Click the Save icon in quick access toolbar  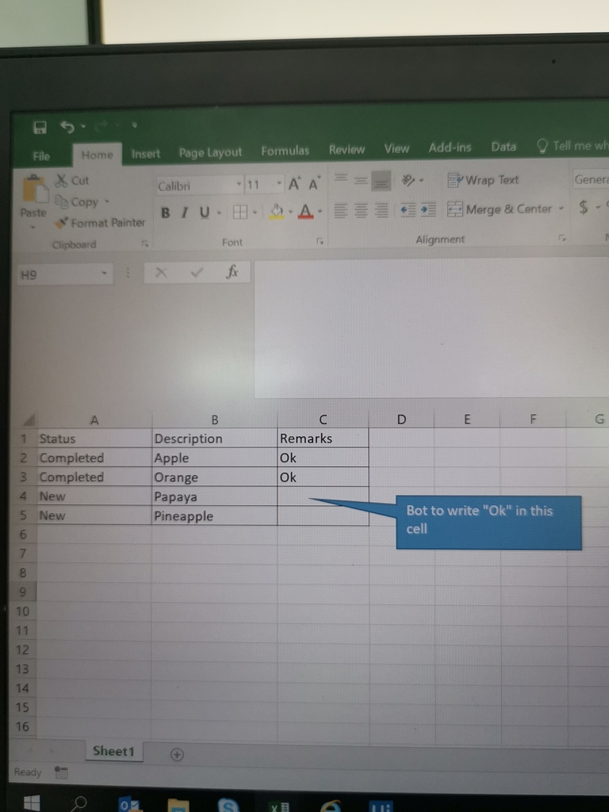pyautogui.click(x=40, y=128)
